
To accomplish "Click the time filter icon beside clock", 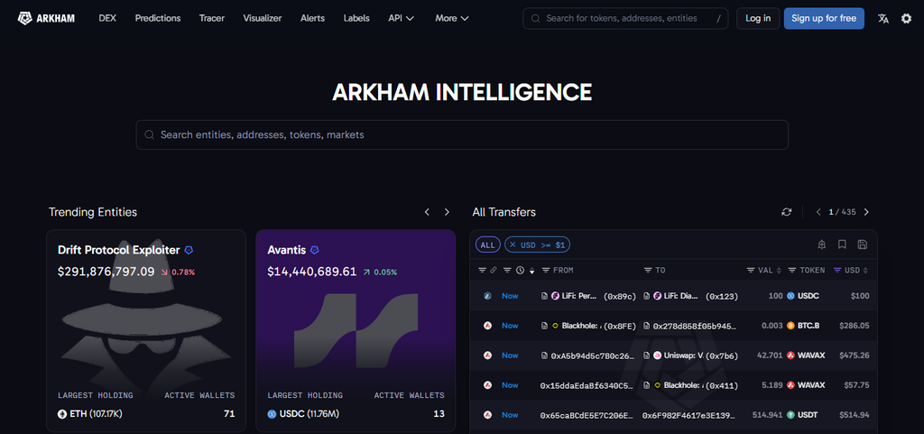I will coord(507,271).
